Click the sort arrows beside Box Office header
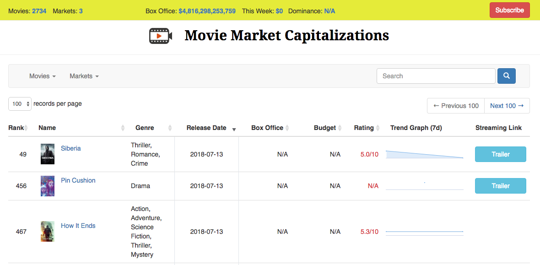The width and height of the screenshot is (540, 265). pos(288,128)
